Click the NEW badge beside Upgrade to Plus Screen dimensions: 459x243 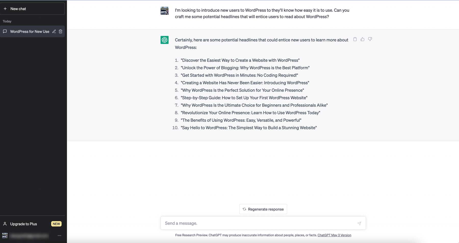click(x=56, y=224)
